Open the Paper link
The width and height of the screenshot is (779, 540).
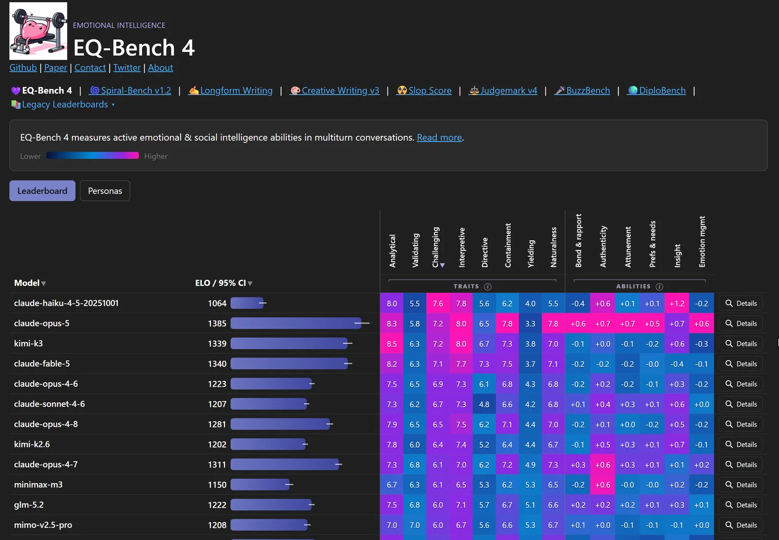[56, 68]
